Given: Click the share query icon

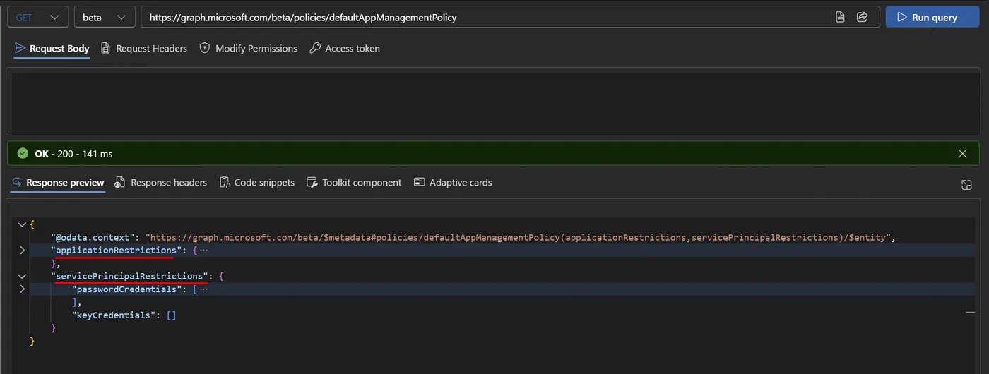Looking at the screenshot, I should point(862,17).
